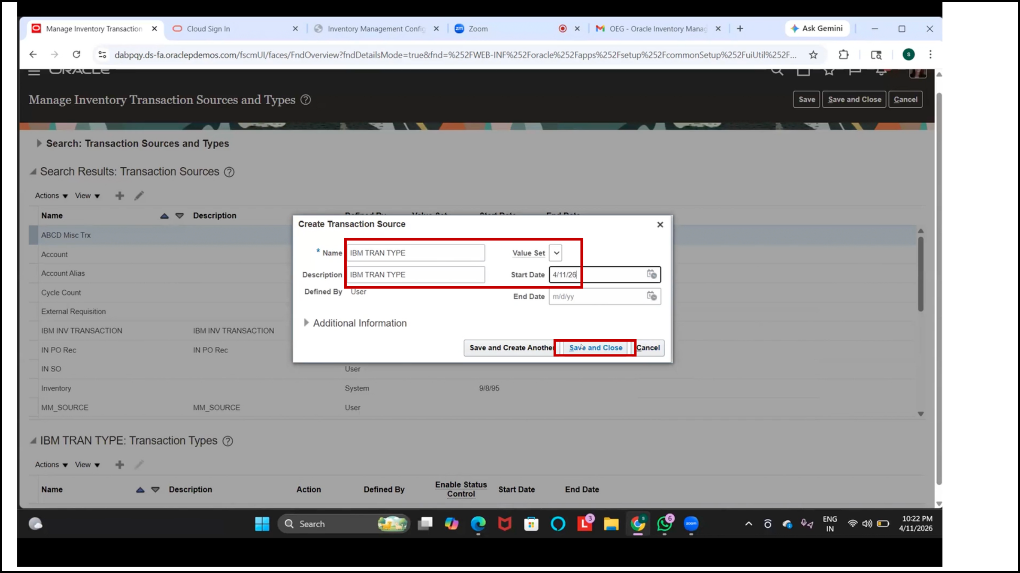Select the MM_SOURCE row
Screen dimensions: 1020x573
pyautogui.click(x=473, y=407)
